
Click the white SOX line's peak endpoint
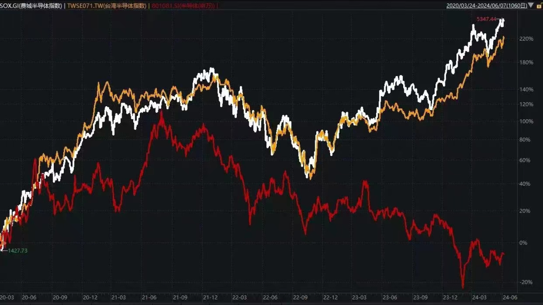coord(502,20)
